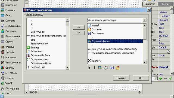Screen dimensions: 174x98
Task: Click the gray minus icon in properties panel
Action: 166,78
